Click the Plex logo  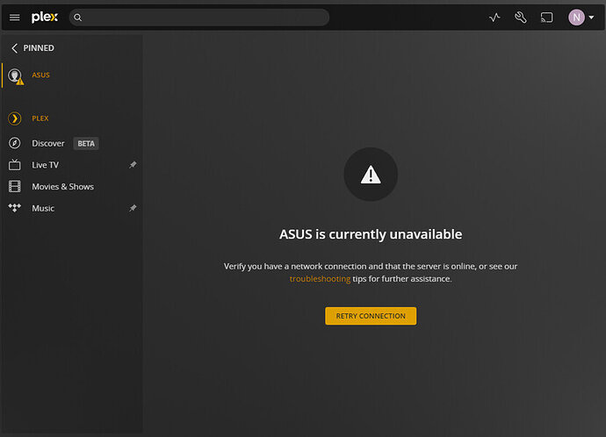(x=45, y=17)
